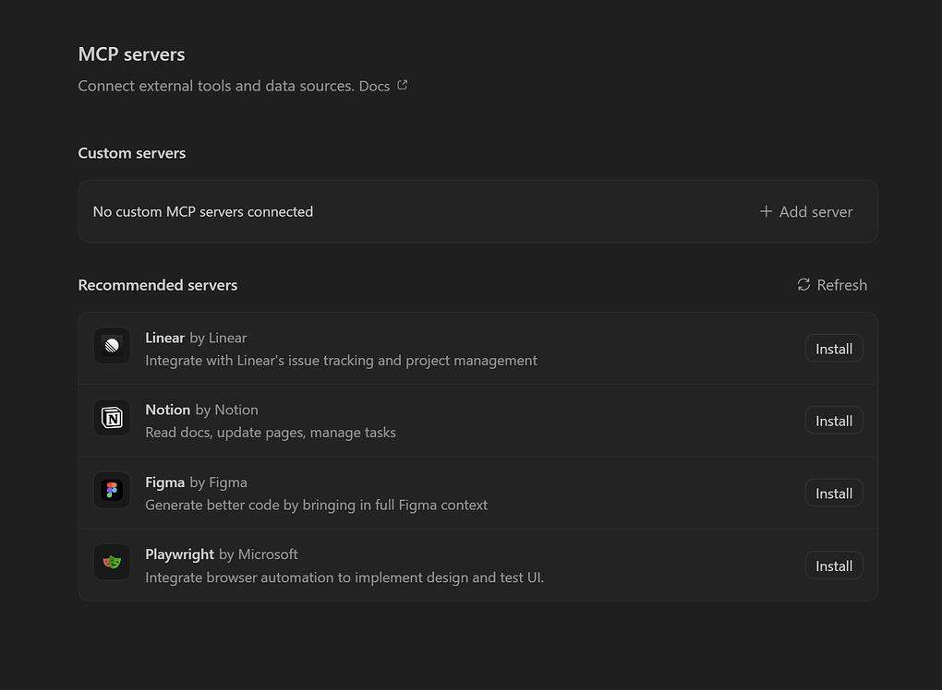Select the 'Linear' server name

pyautogui.click(x=164, y=338)
